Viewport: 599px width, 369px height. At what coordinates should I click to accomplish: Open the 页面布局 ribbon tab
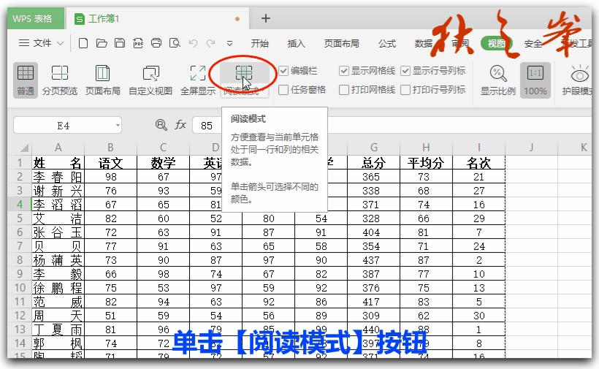342,44
